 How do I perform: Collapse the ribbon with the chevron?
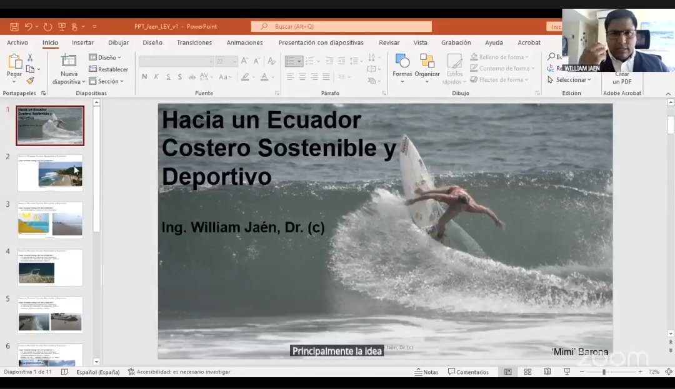pyautogui.click(x=668, y=93)
